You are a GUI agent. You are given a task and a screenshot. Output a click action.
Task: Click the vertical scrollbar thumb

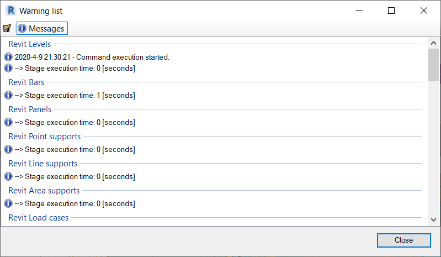433,65
